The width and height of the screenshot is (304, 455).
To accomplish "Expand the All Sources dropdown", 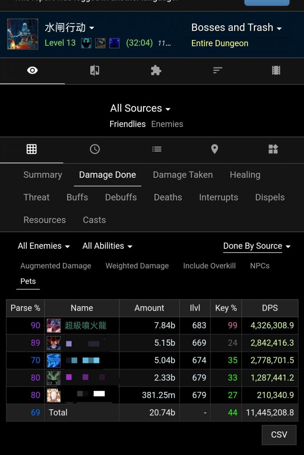I will 140,108.
